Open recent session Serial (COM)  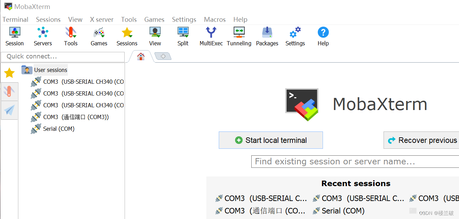click(339, 211)
